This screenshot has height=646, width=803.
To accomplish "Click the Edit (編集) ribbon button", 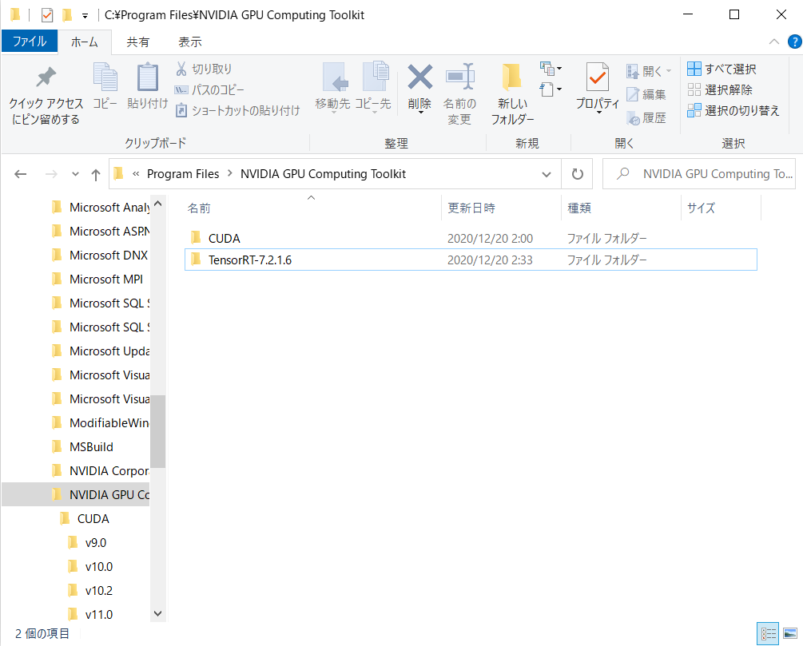I will 646,94.
